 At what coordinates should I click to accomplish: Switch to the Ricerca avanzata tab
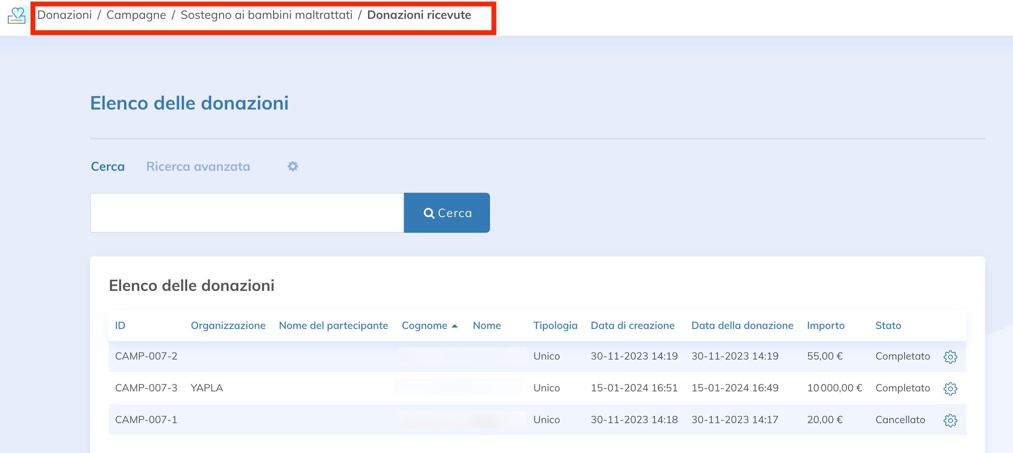(x=198, y=166)
